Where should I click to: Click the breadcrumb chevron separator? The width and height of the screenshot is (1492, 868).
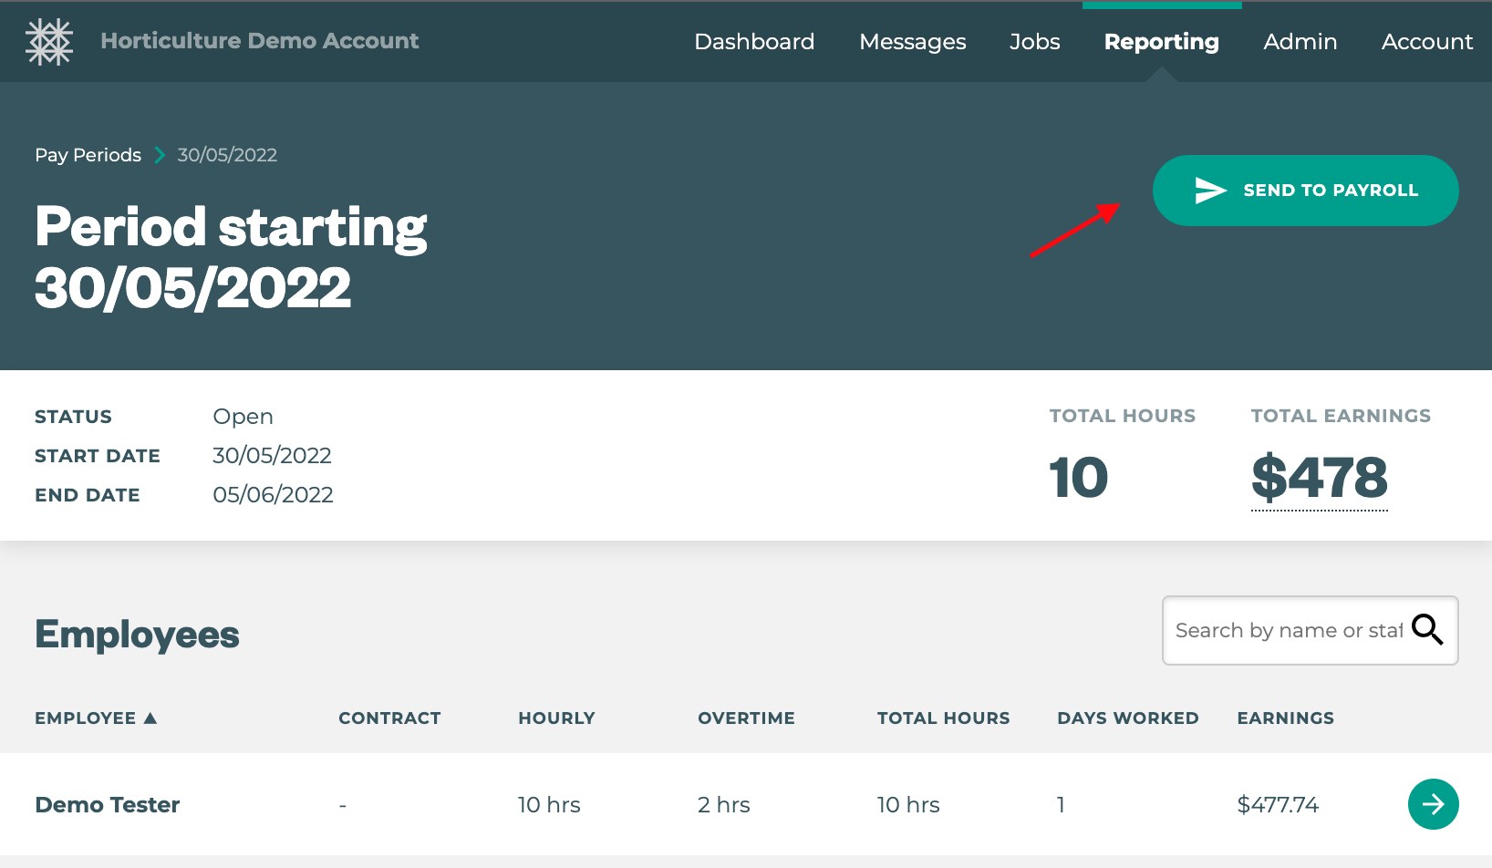click(x=160, y=155)
